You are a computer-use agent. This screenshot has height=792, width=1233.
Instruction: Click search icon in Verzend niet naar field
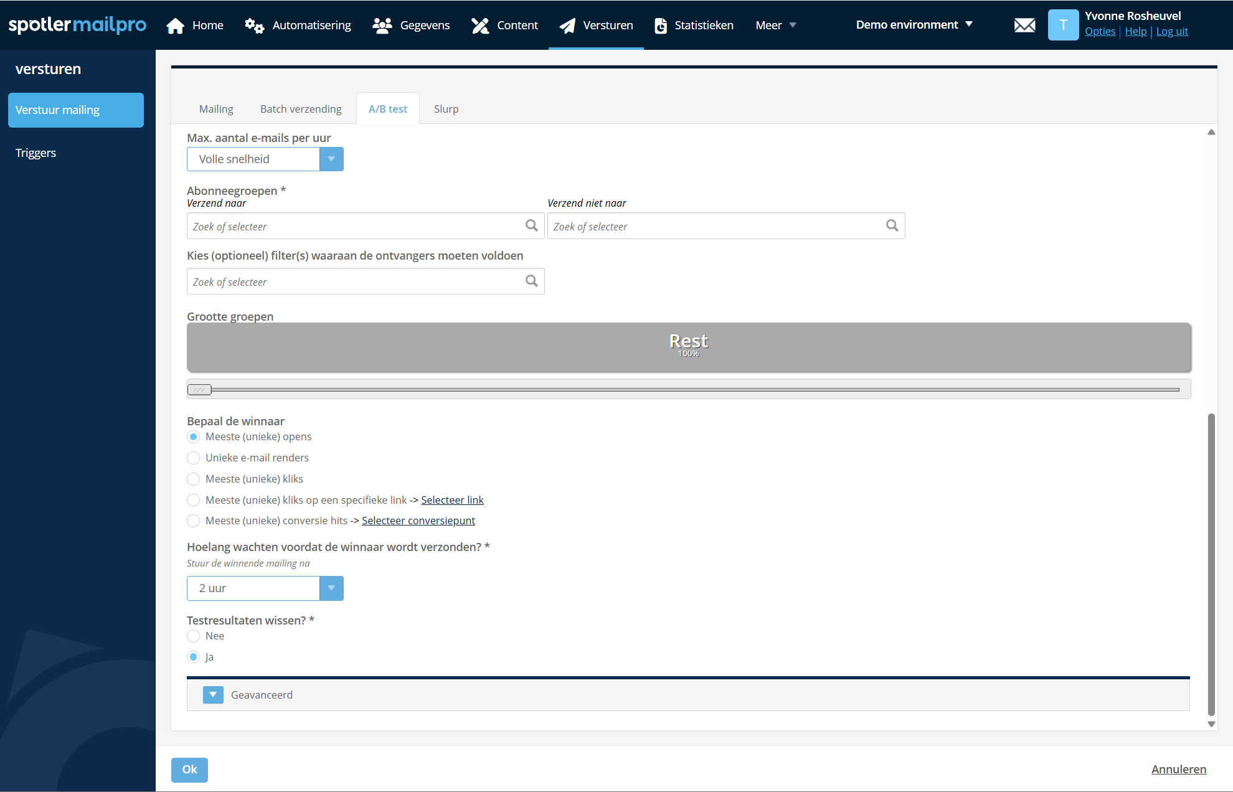coord(892,225)
